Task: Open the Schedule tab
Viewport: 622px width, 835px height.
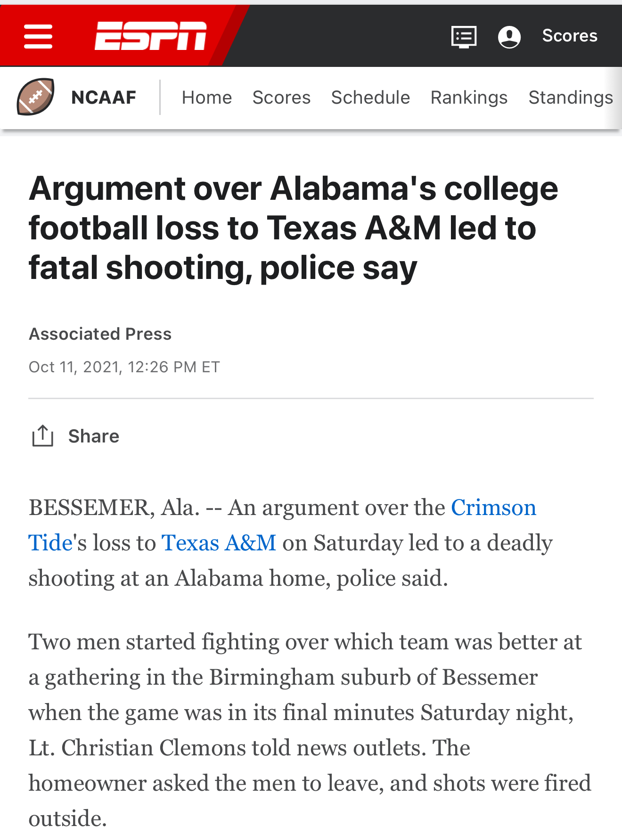Action: pyautogui.click(x=370, y=98)
